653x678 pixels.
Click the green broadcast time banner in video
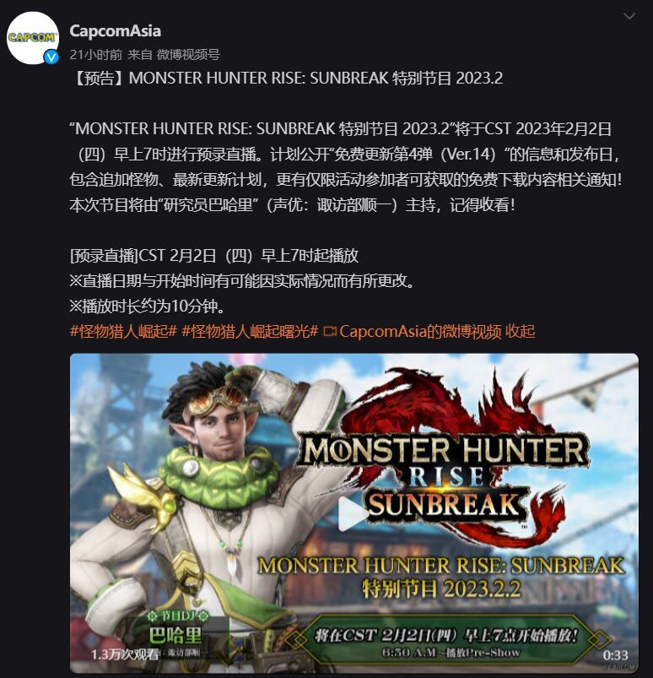click(x=446, y=641)
